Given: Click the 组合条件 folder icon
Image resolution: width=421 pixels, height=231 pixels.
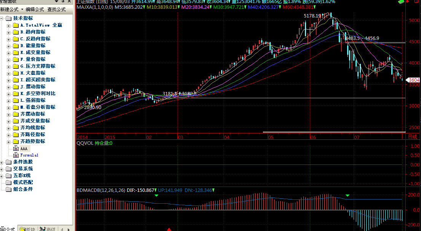Looking at the screenshot, I should (x=9, y=189).
